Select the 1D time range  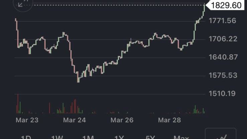(26, 137)
